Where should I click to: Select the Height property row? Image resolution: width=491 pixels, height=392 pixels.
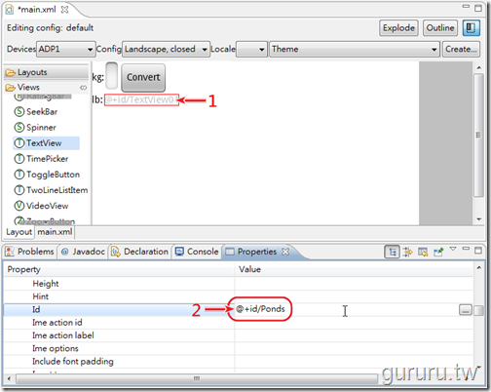(239, 284)
